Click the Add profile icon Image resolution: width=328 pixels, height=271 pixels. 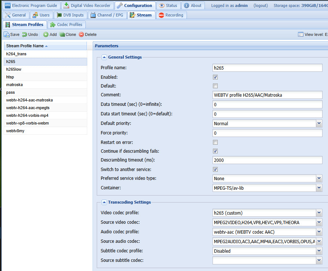point(46,34)
